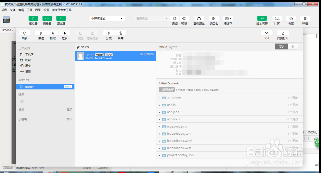Switch to the 变更 changes view

pyautogui.click(x=281, y=47)
